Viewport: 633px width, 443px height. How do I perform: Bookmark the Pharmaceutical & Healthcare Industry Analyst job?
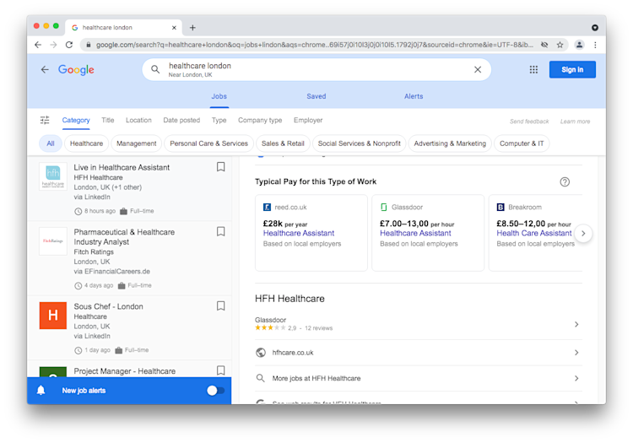pyautogui.click(x=221, y=231)
